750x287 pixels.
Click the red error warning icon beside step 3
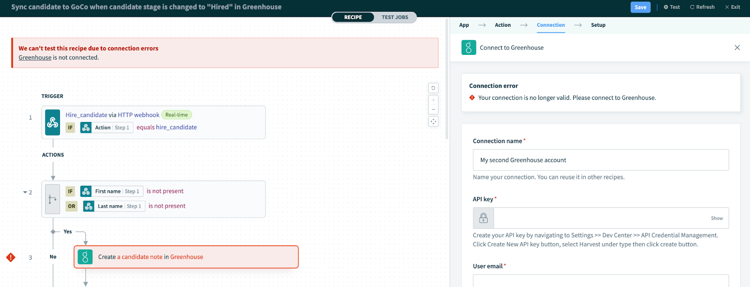click(11, 257)
